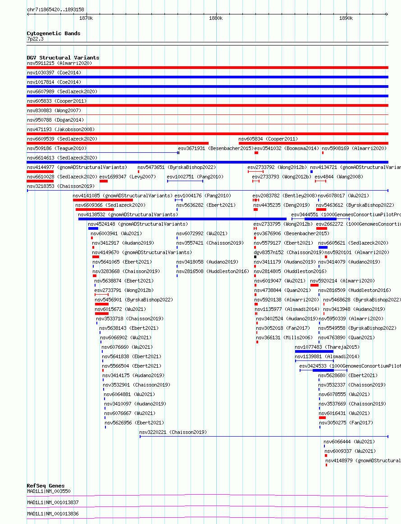401x524 pixels.
Task: Open the nsv6605621 (Sedlazeck2020) variant
Action: 353,243
